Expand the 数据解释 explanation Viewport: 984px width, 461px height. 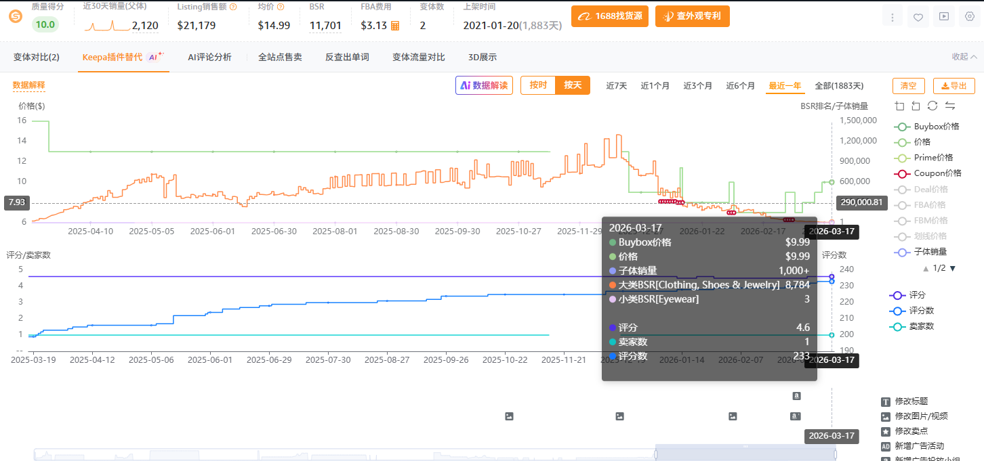click(x=28, y=85)
